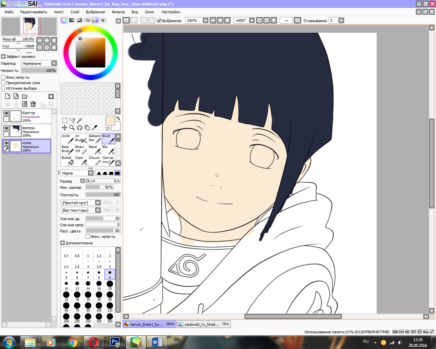The height and width of the screenshot is (349, 436).
Task: Enable Прикрепление слоя checkbox
Action: [x=3, y=83]
